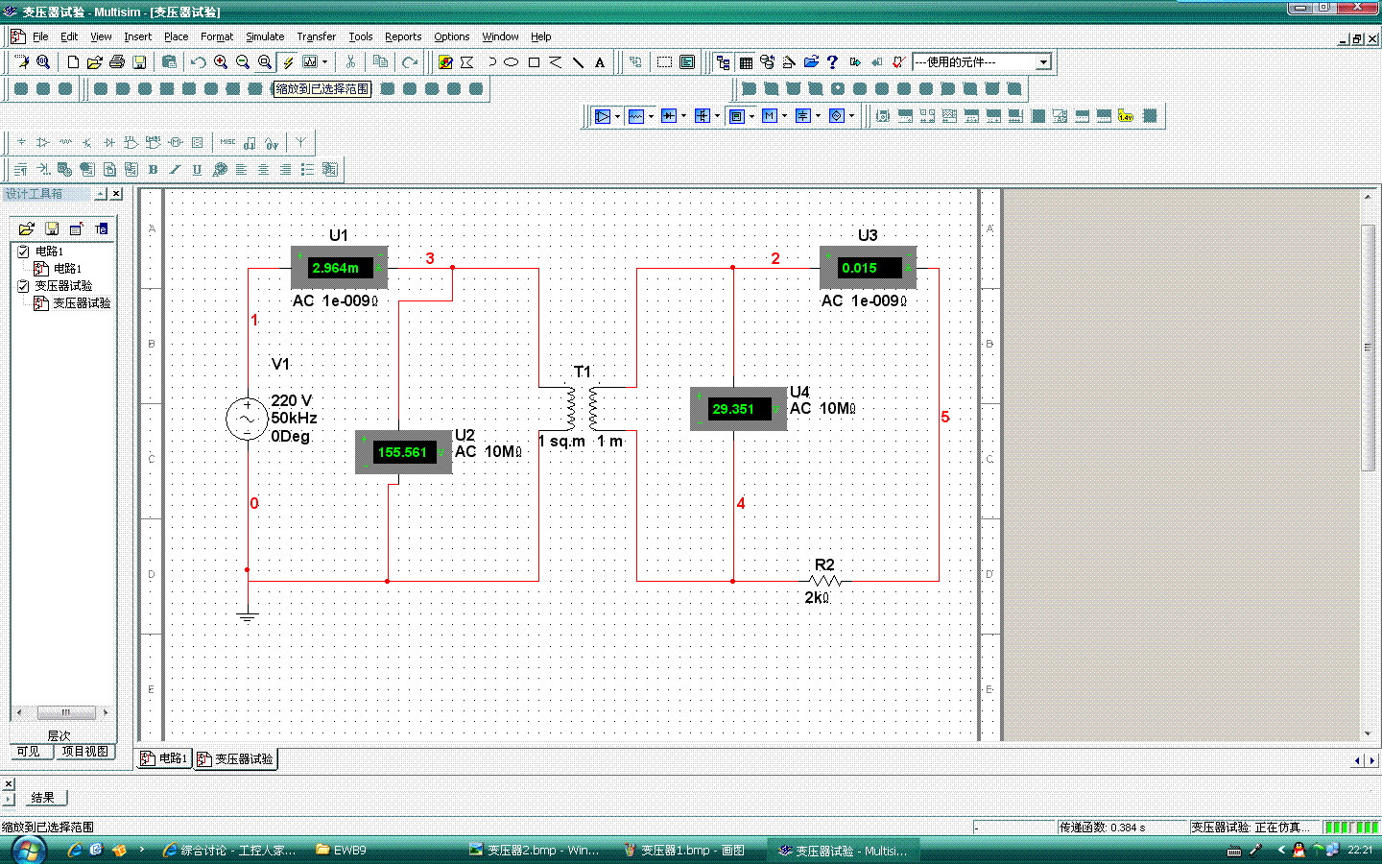Select the 变压器试验 schematic tree item
1382x864 pixels.
pos(81,303)
